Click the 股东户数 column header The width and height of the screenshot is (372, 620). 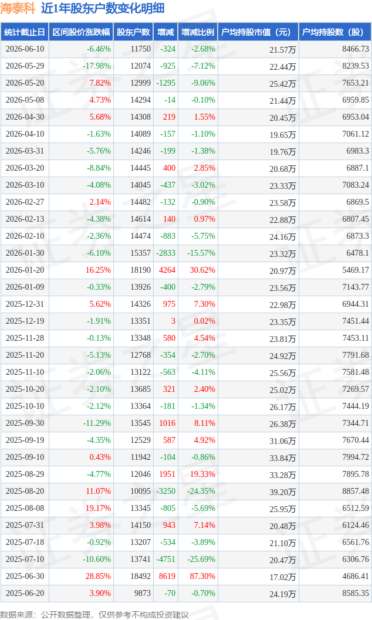[x=133, y=32]
